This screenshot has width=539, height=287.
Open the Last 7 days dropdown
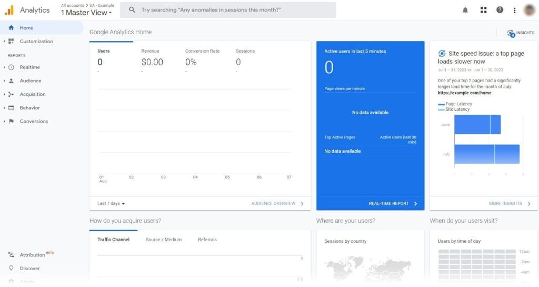[x=111, y=203]
